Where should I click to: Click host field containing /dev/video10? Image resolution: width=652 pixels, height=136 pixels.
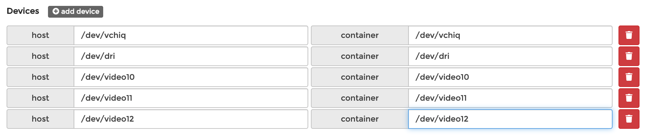click(x=191, y=77)
